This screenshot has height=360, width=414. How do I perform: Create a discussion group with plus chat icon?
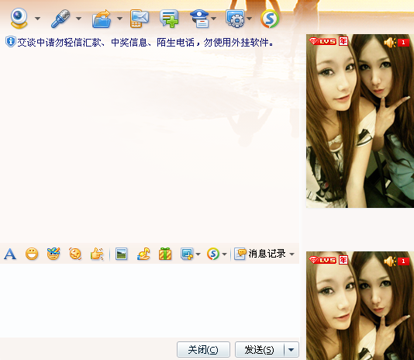169,19
